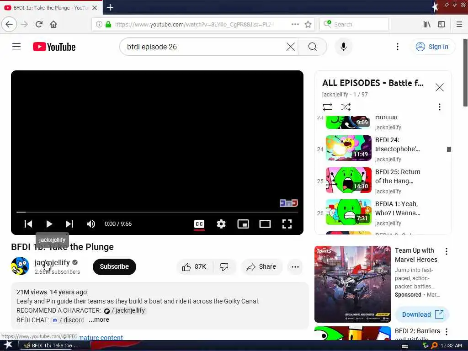
Task: Open page actions ellipsis in address bar
Action: point(295,24)
